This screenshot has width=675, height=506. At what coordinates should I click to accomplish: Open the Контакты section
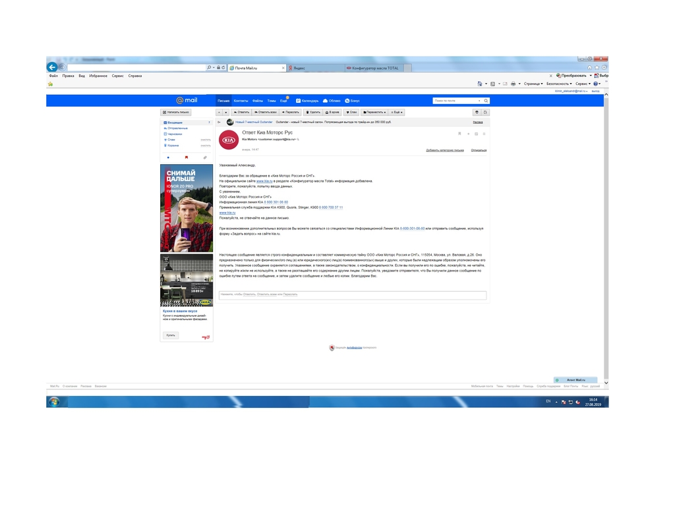pos(241,101)
